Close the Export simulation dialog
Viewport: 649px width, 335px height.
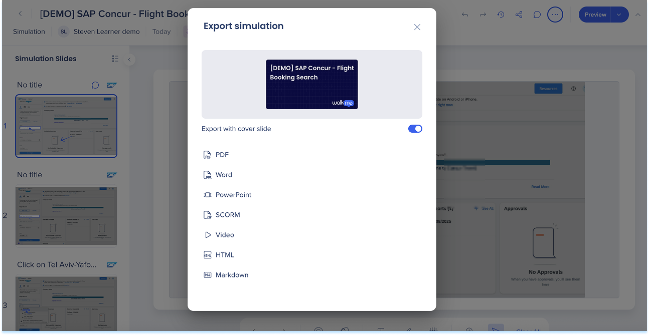pos(417,27)
